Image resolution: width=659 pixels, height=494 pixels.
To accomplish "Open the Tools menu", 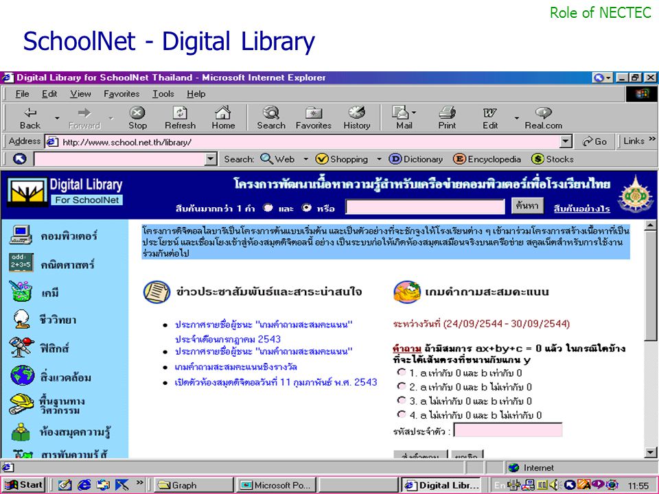I will (163, 94).
